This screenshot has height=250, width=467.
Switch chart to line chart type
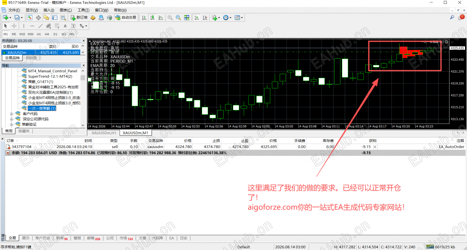tap(161, 17)
